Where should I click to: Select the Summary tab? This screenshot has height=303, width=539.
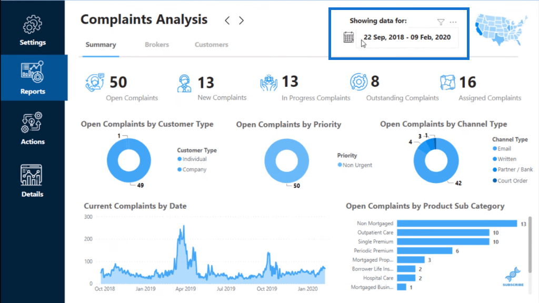click(101, 45)
